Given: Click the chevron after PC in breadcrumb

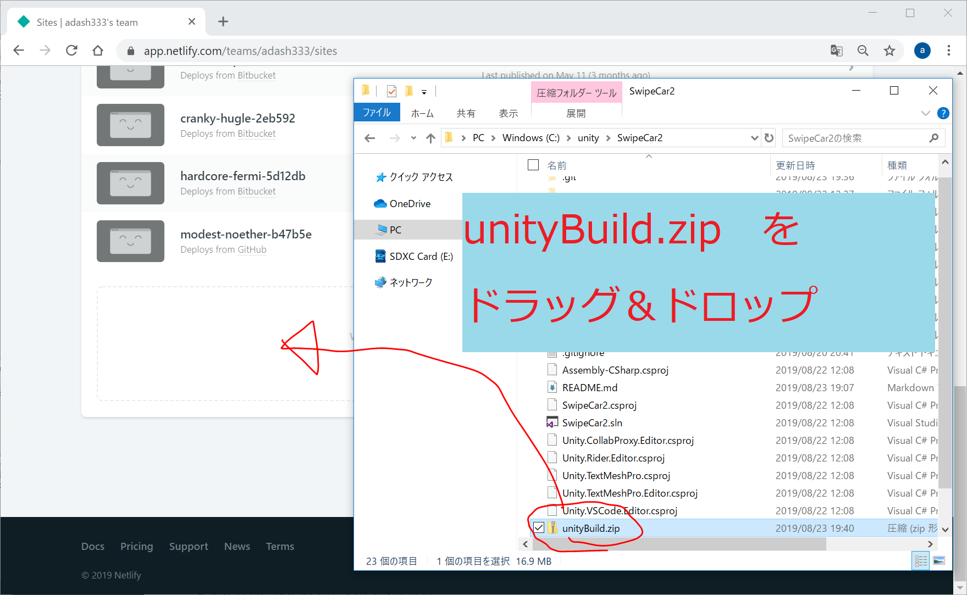Looking at the screenshot, I should tap(493, 138).
